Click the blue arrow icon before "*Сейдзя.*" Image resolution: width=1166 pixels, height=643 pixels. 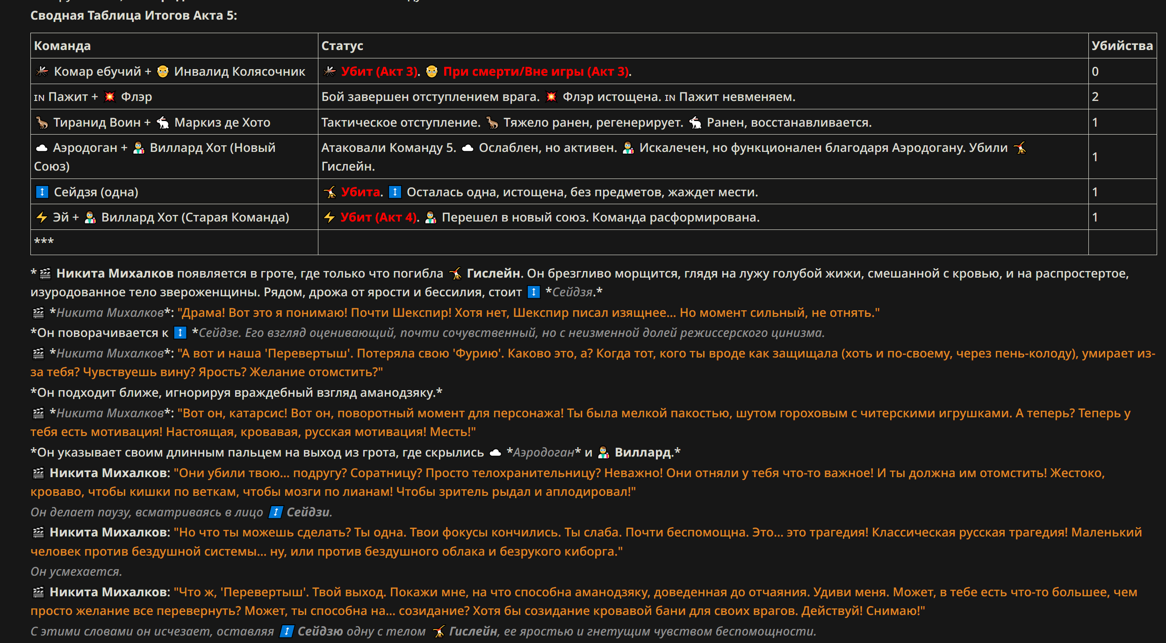(x=533, y=292)
